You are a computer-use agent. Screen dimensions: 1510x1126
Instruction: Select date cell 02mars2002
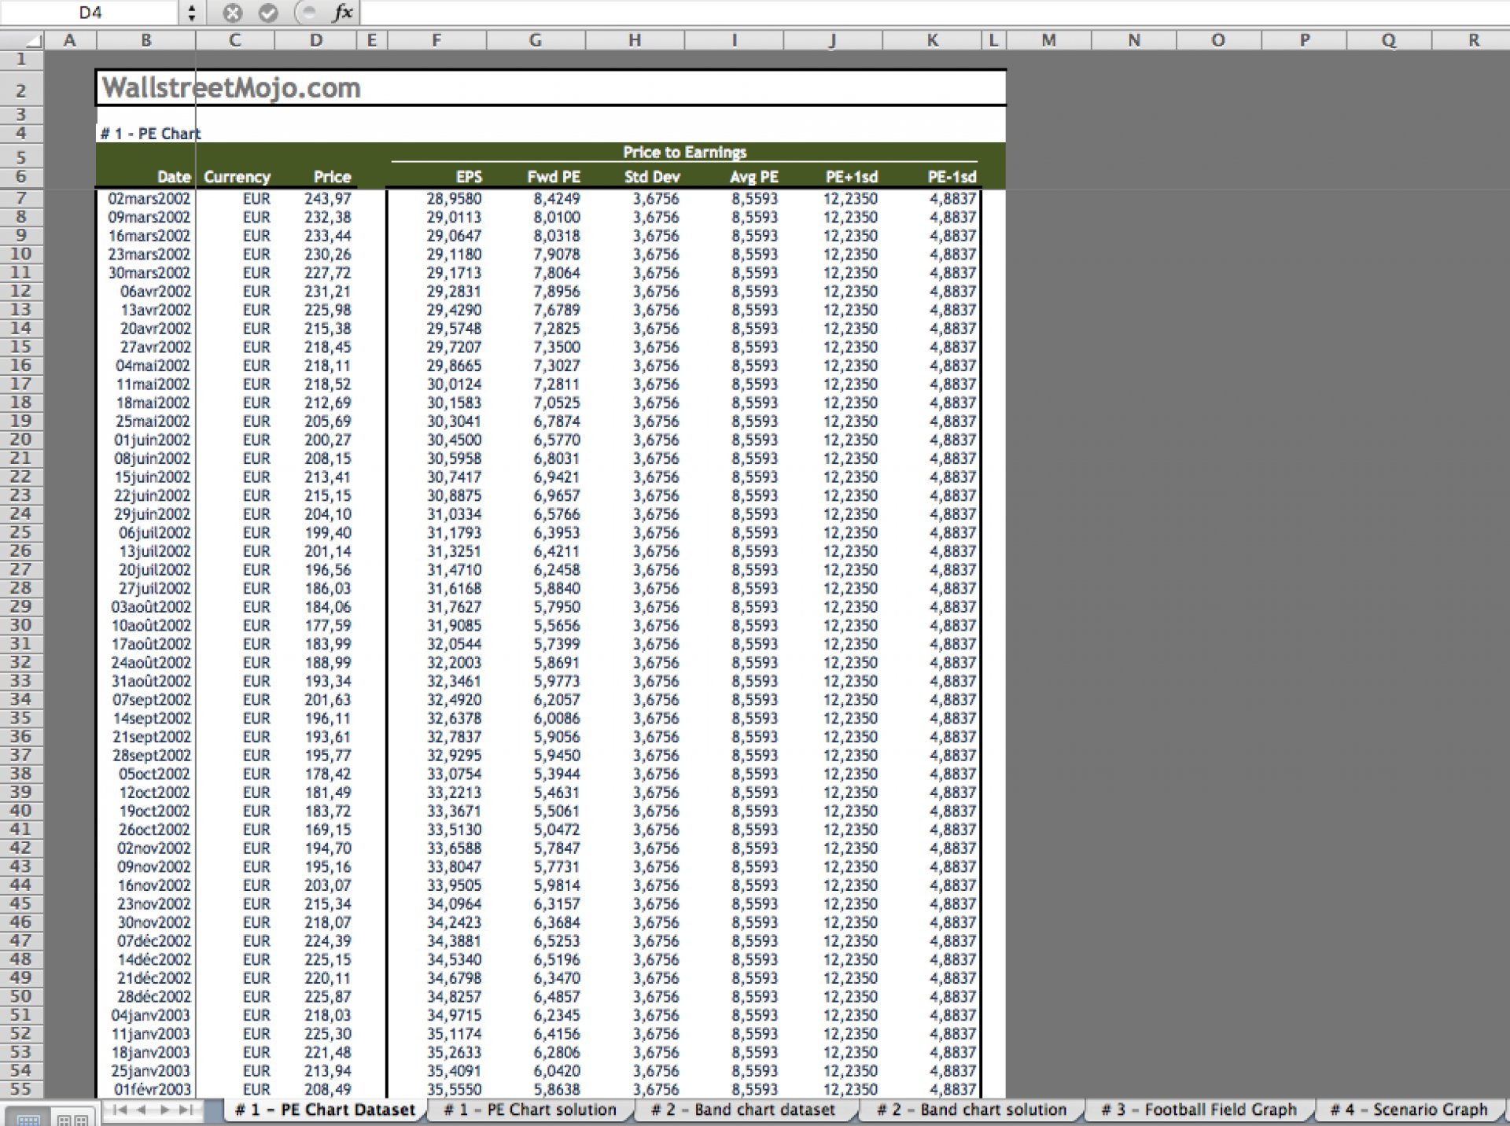(149, 199)
